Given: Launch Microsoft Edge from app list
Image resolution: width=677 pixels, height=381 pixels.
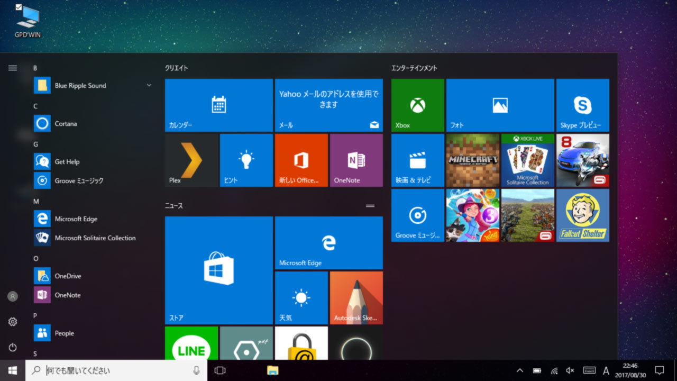Looking at the screenshot, I should [x=94, y=219].
